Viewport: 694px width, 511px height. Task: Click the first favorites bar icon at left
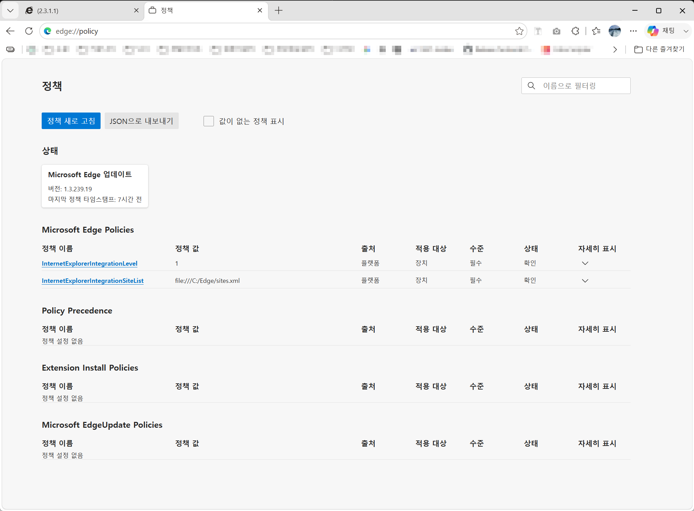pyautogui.click(x=11, y=50)
